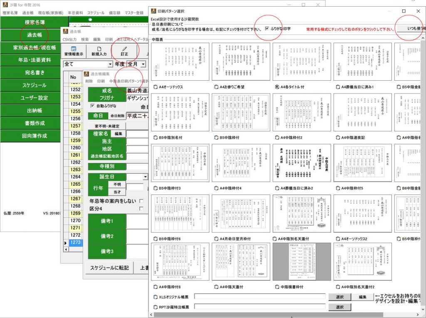Select the B5中陰別名付 radio button

pos(156,138)
